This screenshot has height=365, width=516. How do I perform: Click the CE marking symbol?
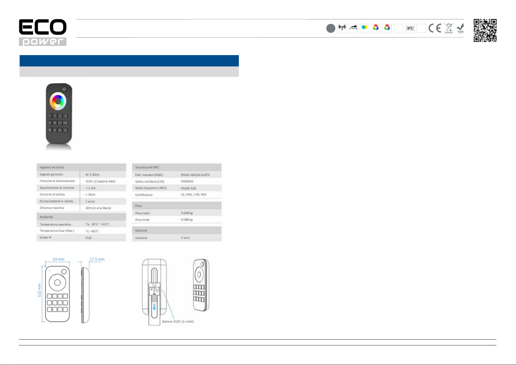(435, 28)
